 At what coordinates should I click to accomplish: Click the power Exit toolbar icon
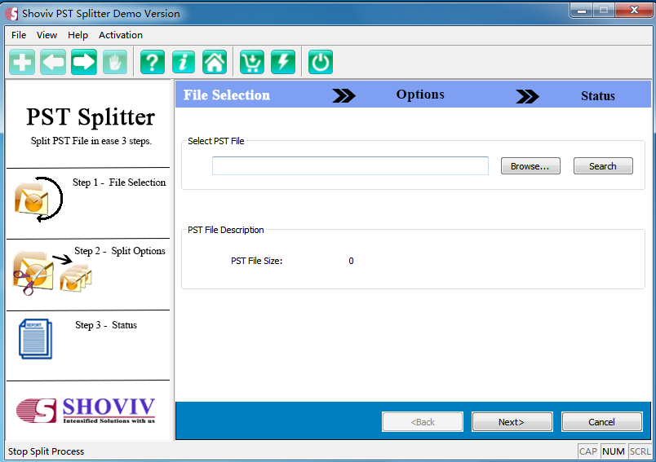321,62
